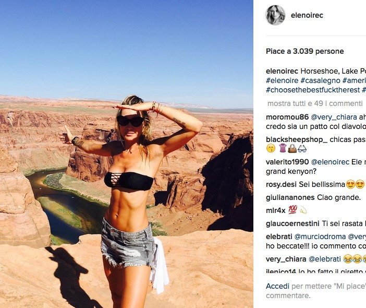
Task: Open valerito1990 profile
Action: coord(287,162)
